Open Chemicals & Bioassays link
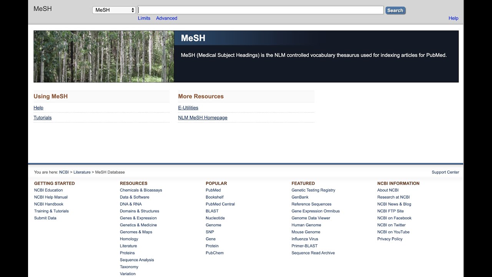 (141, 190)
